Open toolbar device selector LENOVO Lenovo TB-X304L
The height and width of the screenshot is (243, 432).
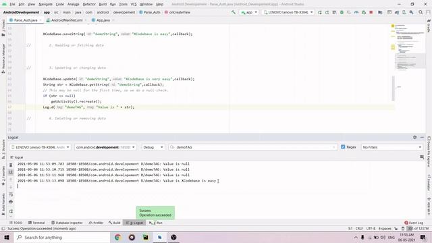click(288, 12)
